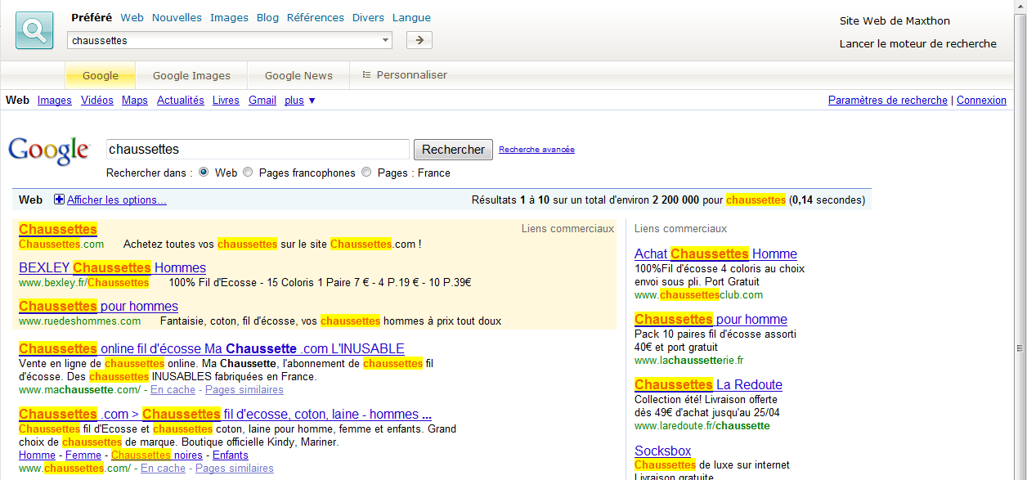The image size is (1027, 480).
Task: Click www.ruedeshommes.com URL text
Action: point(79,321)
